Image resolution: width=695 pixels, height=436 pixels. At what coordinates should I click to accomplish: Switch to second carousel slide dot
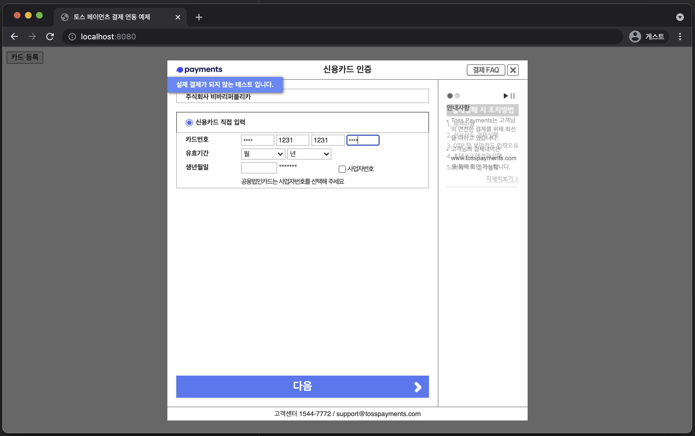tap(457, 96)
